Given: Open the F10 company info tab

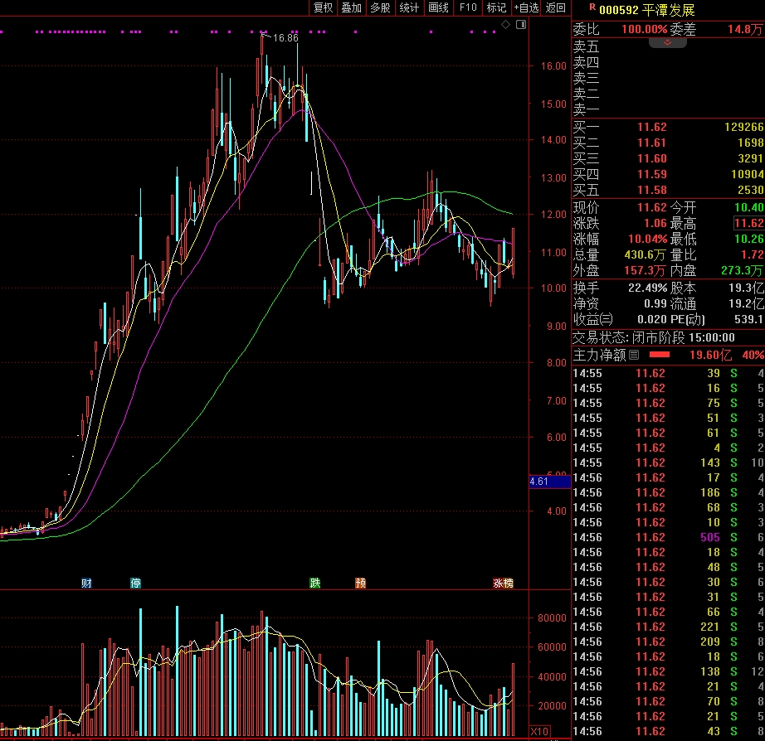Looking at the screenshot, I should pyautogui.click(x=468, y=7).
